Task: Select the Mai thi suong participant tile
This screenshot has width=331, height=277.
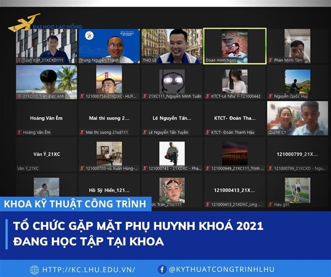Action: (x=109, y=118)
